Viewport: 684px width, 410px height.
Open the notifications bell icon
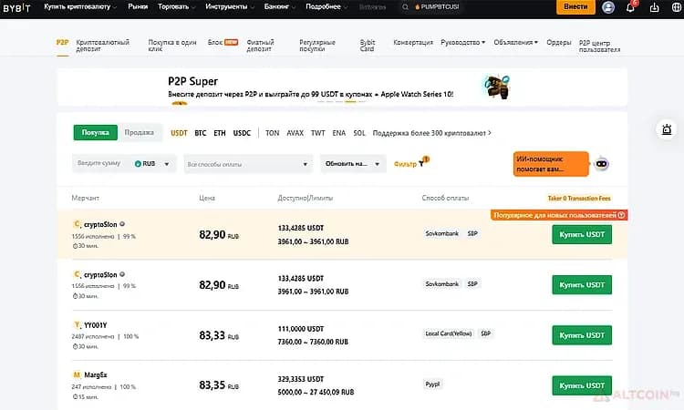click(x=631, y=7)
